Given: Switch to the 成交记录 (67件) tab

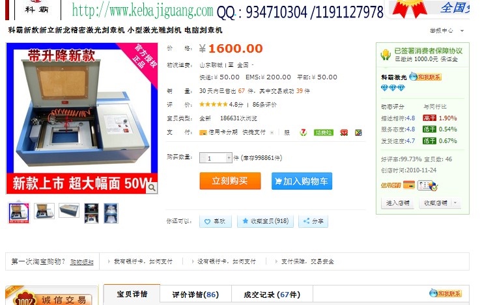Looking at the screenshot, I should pos(272,295).
